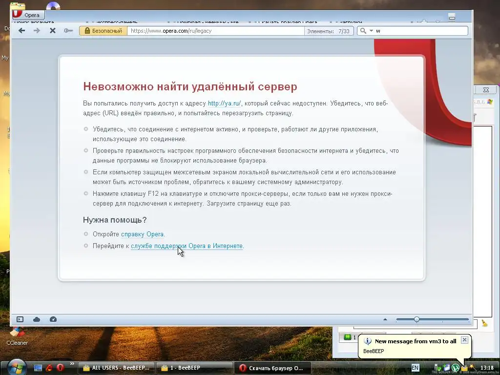500x375 pixels.
Task: Click the EN language indicator
Action: coord(415,368)
